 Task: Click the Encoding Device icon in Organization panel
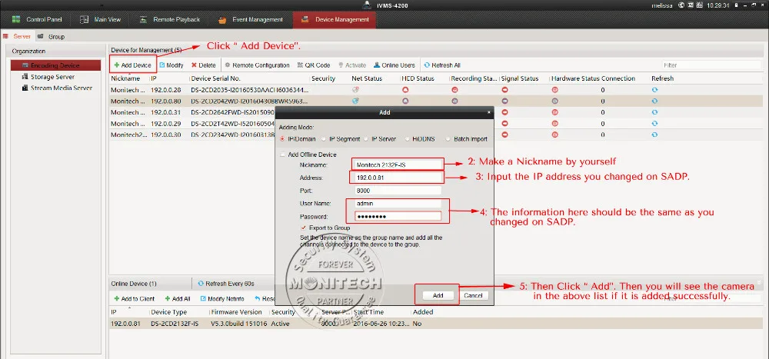click(x=25, y=65)
